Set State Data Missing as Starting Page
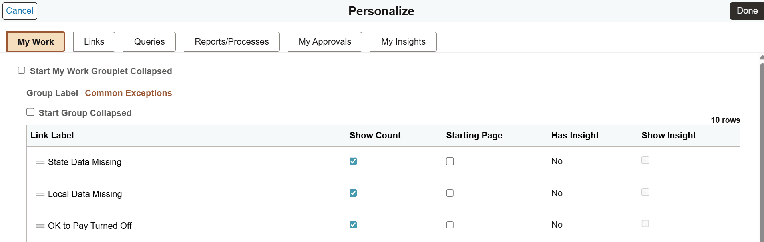764x242 pixels. pyautogui.click(x=450, y=161)
